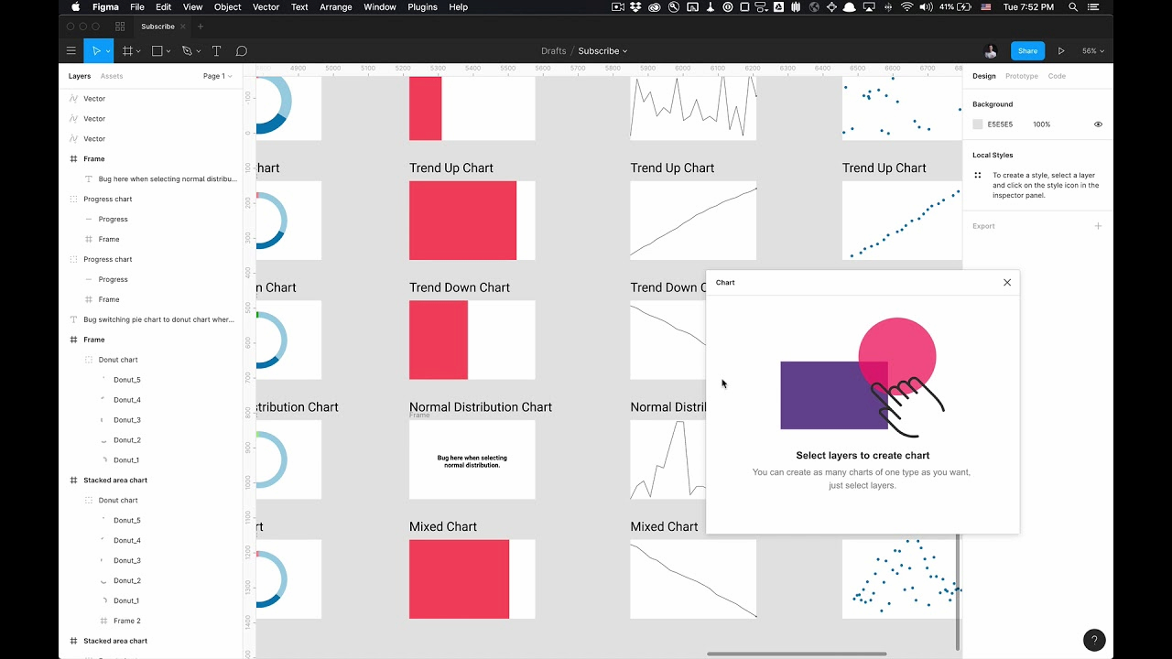Select the Move tool
This screenshot has height=659, width=1172.
click(94, 51)
